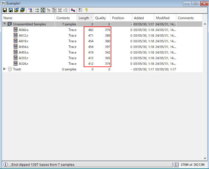Click the trace icon beside A454.s
This screenshot has width=209, height=169.
coord(16,46)
